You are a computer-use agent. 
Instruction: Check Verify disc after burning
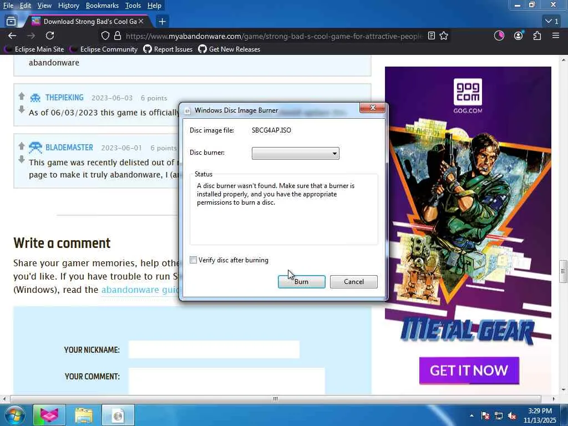click(x=194, y=260)
